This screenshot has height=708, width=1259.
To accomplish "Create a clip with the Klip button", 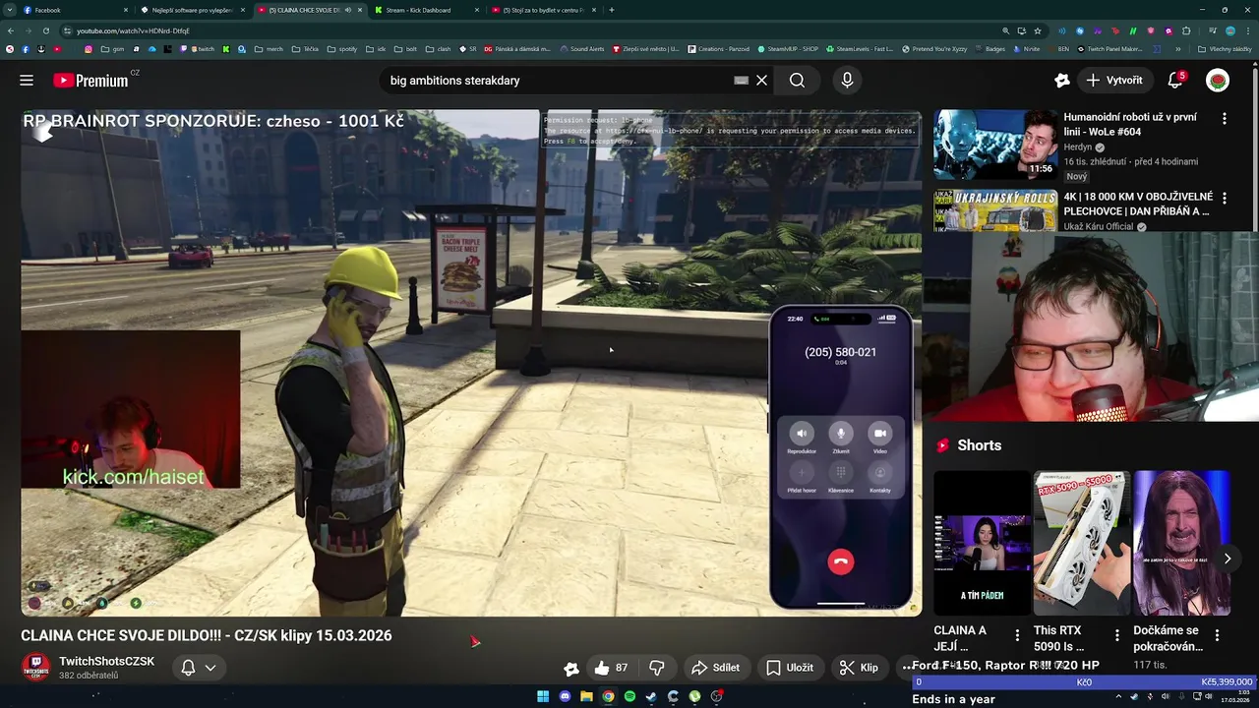I will click(859, 668).
